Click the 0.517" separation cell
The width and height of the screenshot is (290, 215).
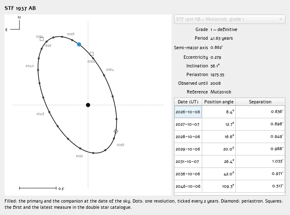pos(260,186)
